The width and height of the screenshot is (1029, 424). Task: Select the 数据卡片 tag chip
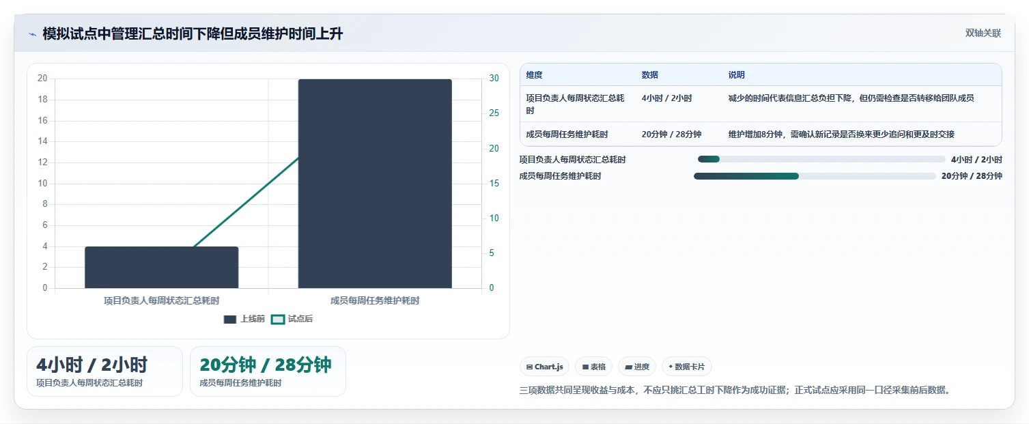(x=687, y=367)
